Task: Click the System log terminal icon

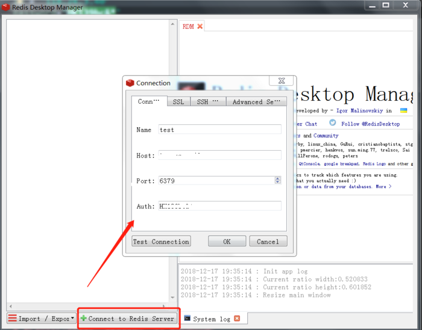Action: 187,318
